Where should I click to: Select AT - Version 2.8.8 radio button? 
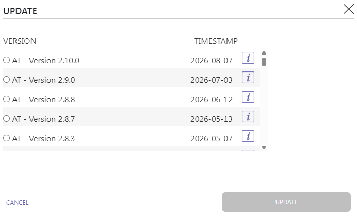point(6,99)
